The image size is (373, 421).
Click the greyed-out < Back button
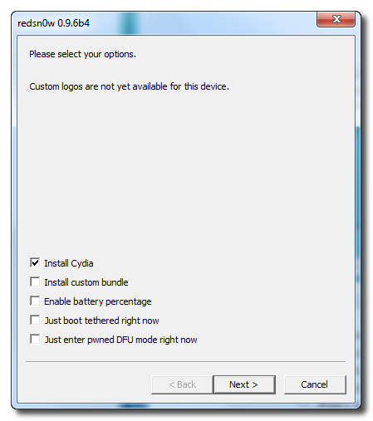tap(182, 384)
